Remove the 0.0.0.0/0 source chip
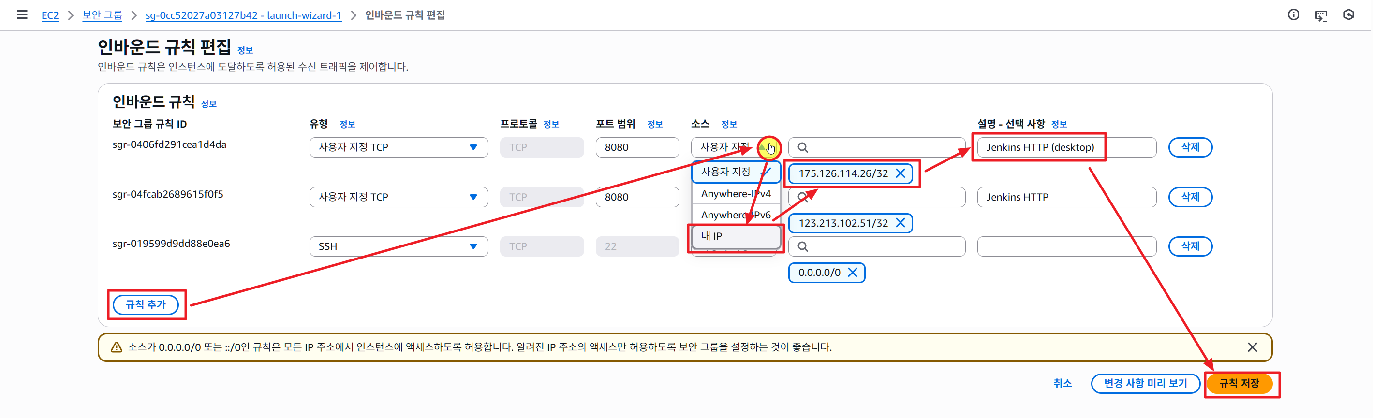Screen dimensions: 1373x418 click(852, 273)
